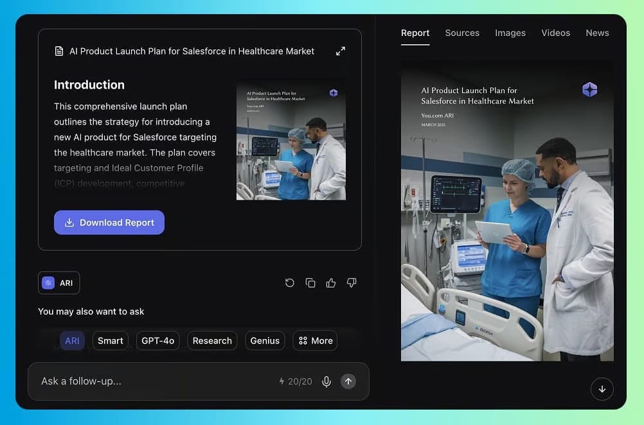This screenshot has height=425, width=644.
Task: Click the report title in the card header
Action: 192,51
